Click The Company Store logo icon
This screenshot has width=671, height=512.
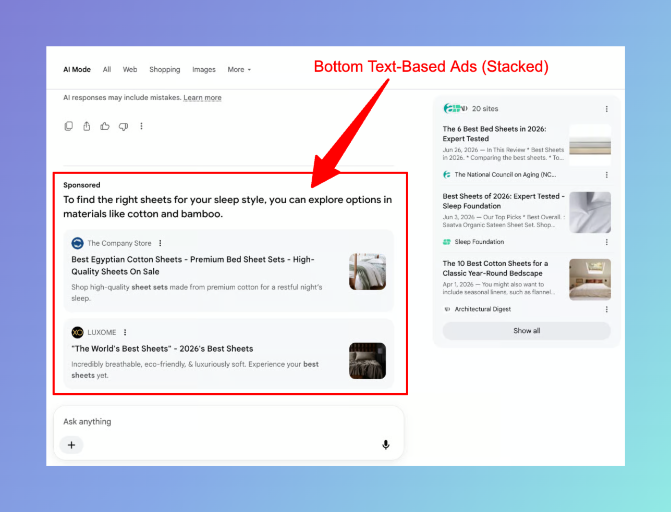pos(78,243)
